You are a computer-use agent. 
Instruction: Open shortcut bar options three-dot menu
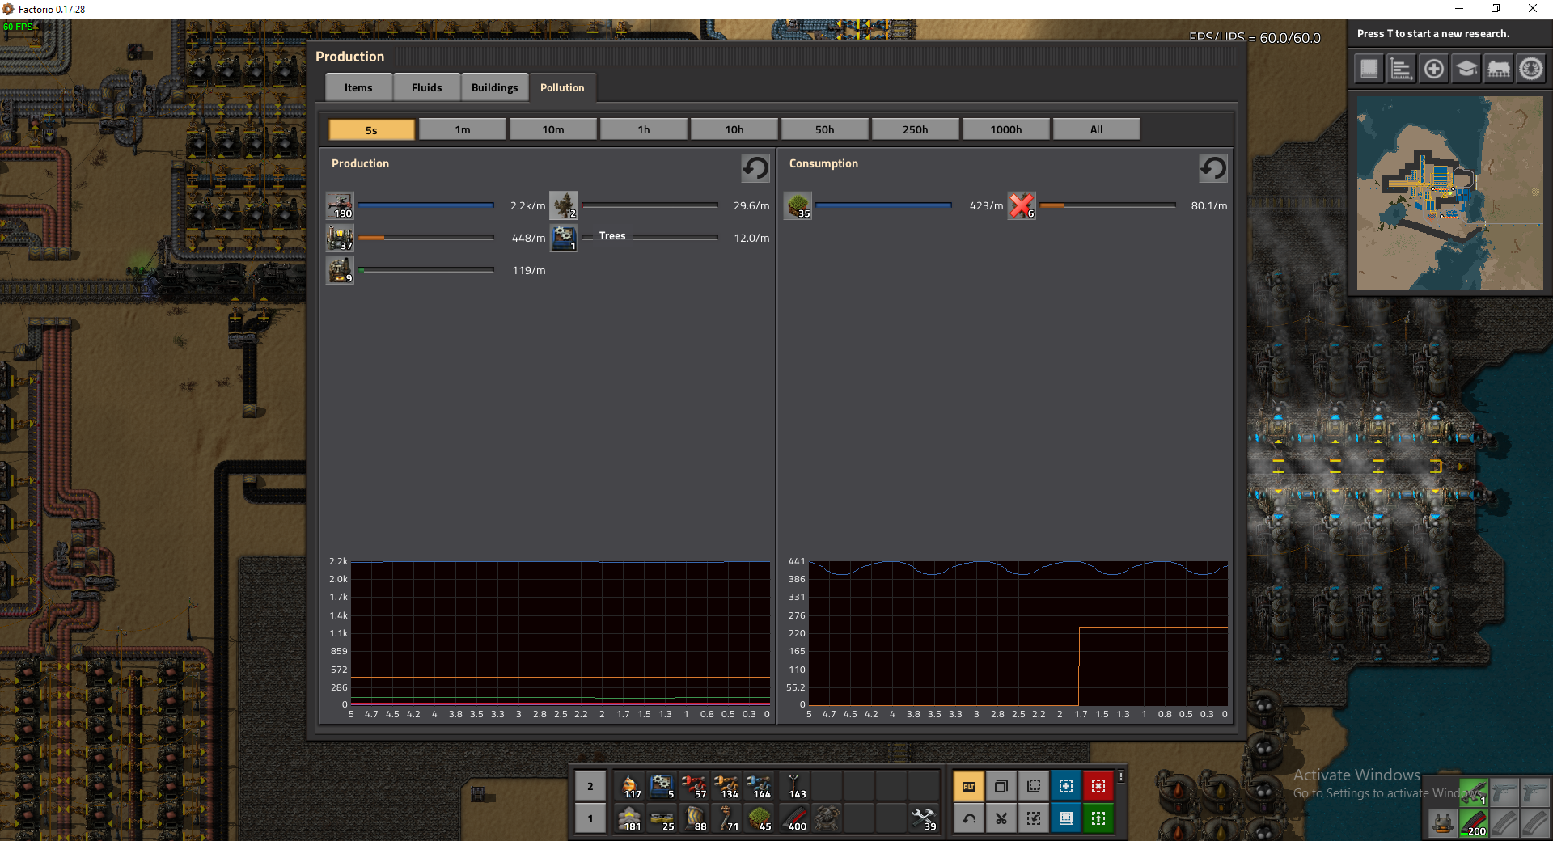[1121, 776]
